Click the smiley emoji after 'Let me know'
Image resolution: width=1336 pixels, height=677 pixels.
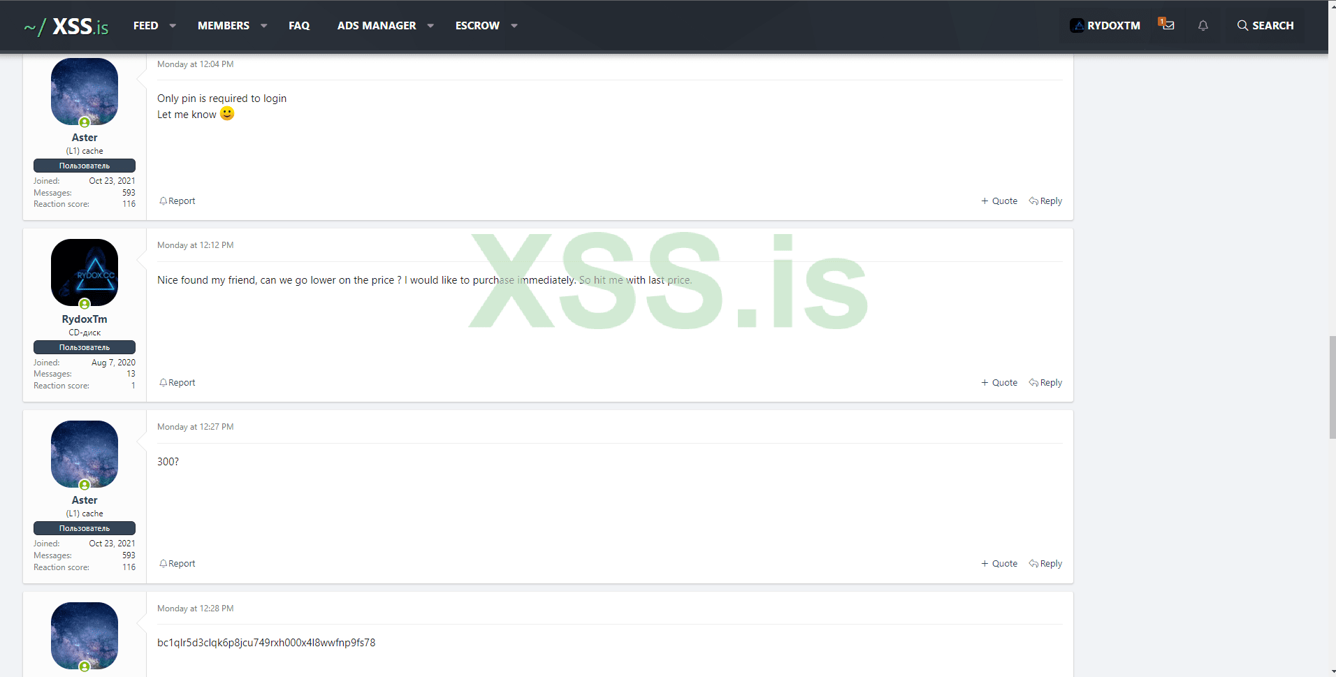click(227, 113)
